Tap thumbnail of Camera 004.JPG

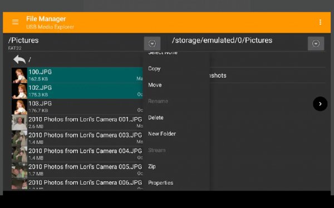(x=19, y=154)
